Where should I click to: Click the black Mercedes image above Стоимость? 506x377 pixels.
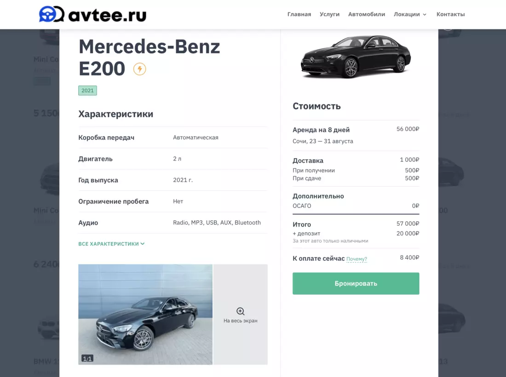(x=356, y=57)
